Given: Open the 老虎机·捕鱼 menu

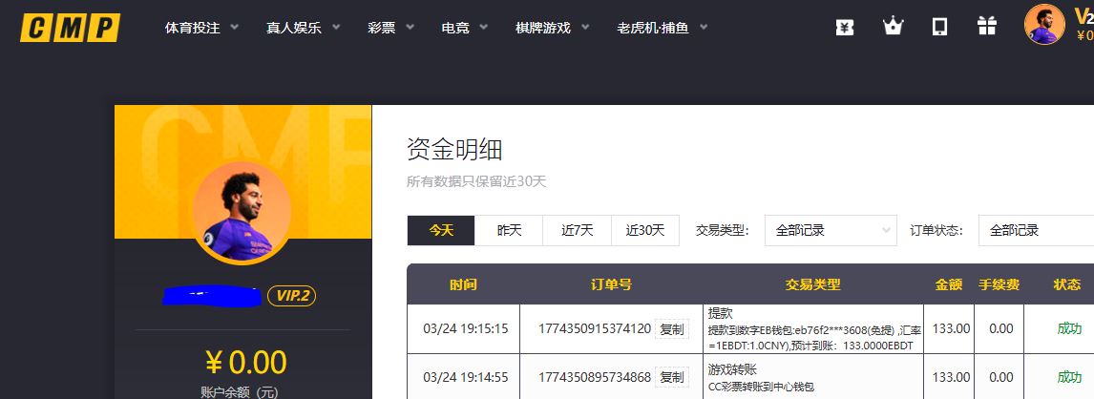Looking at the screenshot, I should point(662,28).
